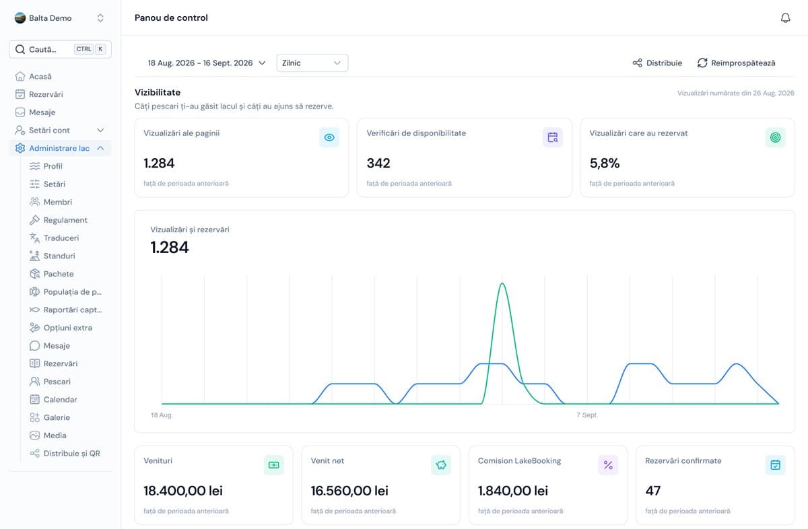Viewport: 808px width, 529px height.
Task: Expand the Setări cont chevron
Action: tap(100, 130)
